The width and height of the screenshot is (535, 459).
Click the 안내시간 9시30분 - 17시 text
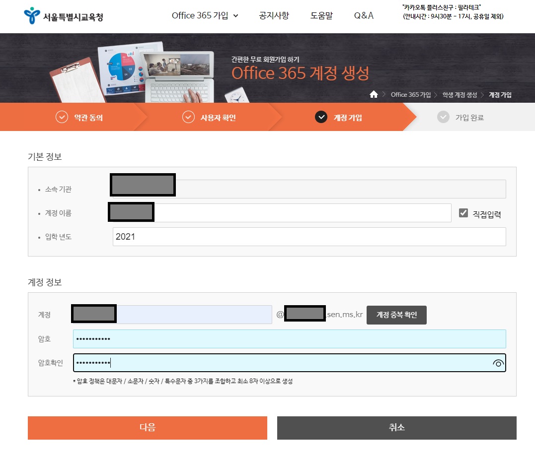point(453,16)
